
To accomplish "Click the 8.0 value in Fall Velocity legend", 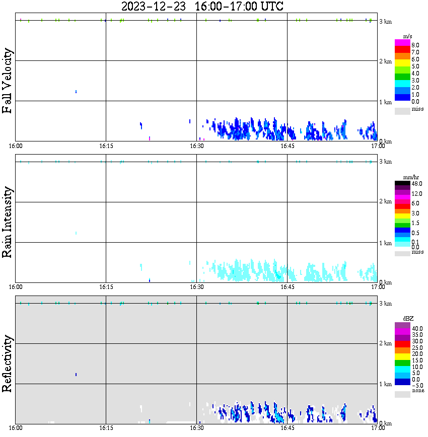I will [415, 45].
